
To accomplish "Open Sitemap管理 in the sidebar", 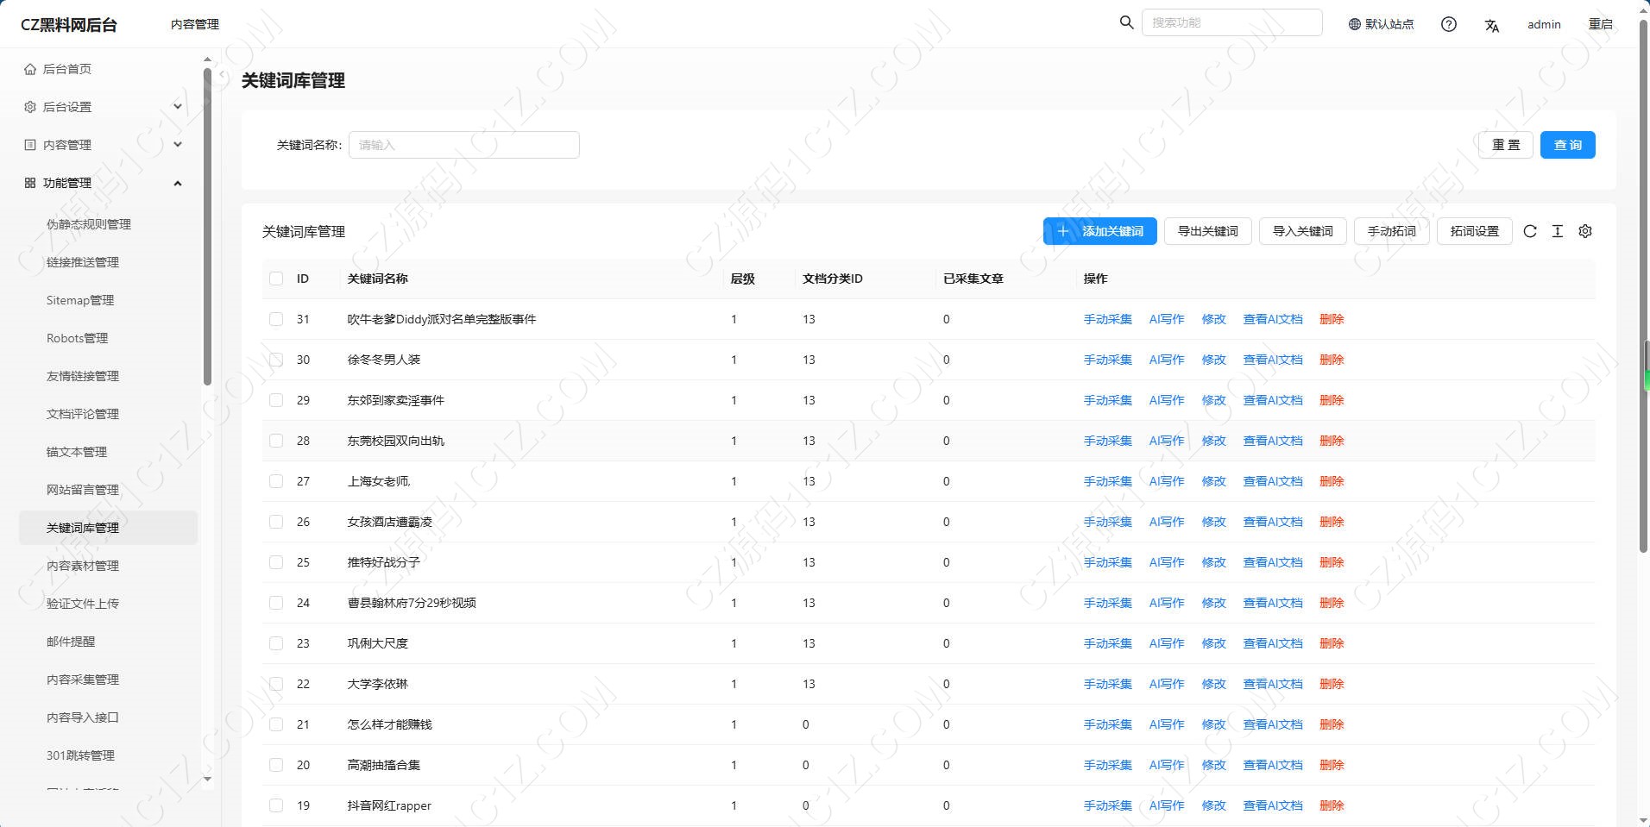I will (x=80, y=300).
